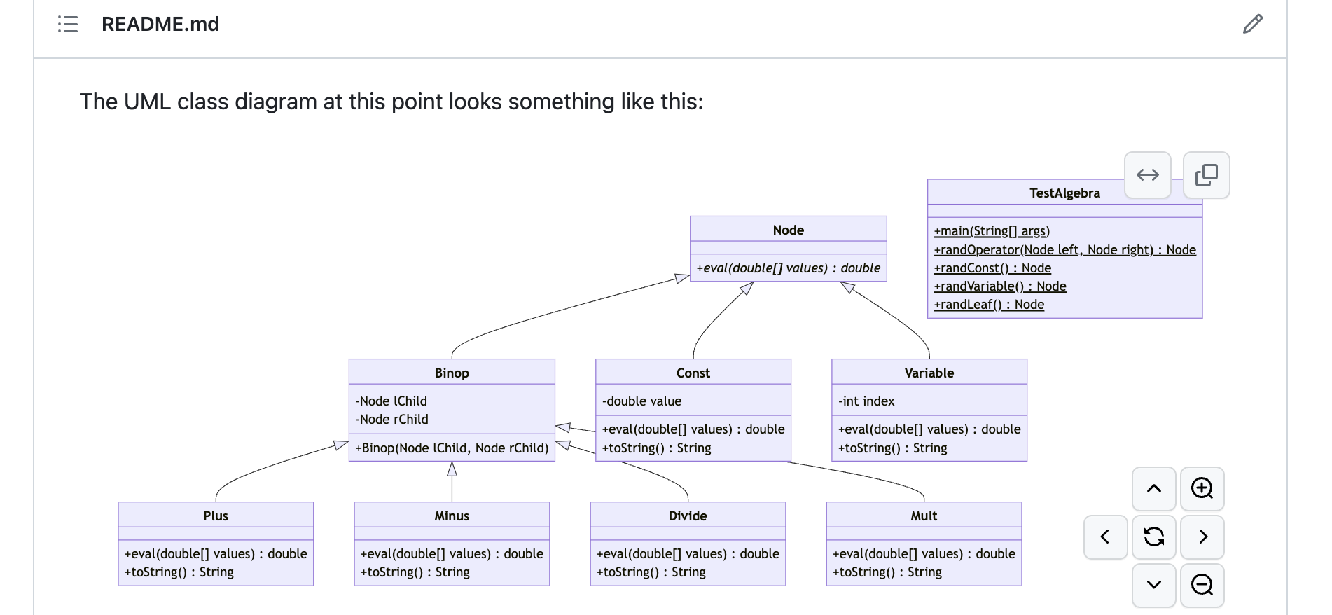The image size is (1332, 615).
Task: Click the Binop class title
Action: pos(451,373)
